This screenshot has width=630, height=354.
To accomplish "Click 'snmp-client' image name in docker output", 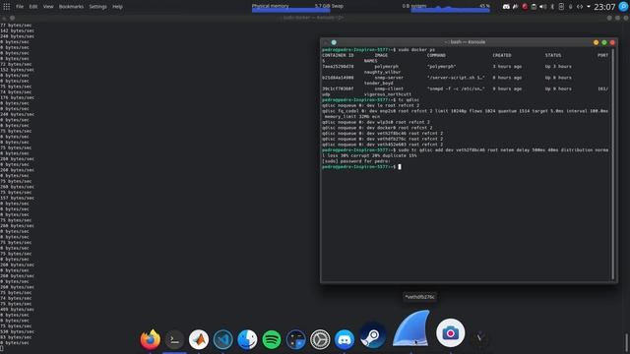I will click(389, 89).
